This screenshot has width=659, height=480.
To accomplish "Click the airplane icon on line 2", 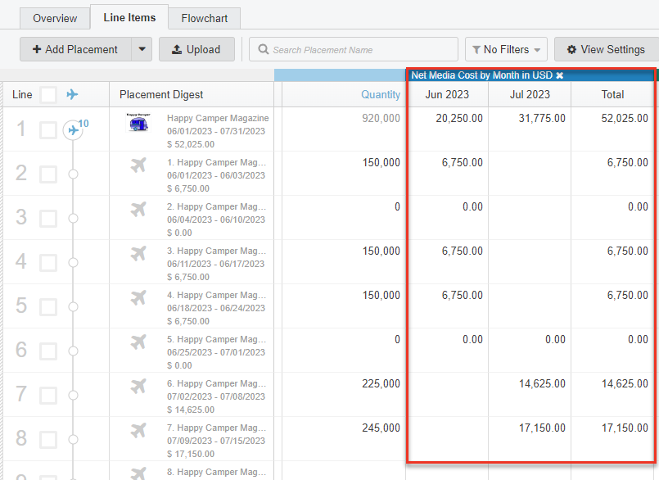I will [x=138, y=165].
